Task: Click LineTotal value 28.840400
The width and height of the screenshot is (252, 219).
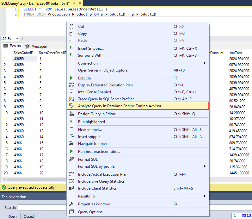Action: [239, 107]
